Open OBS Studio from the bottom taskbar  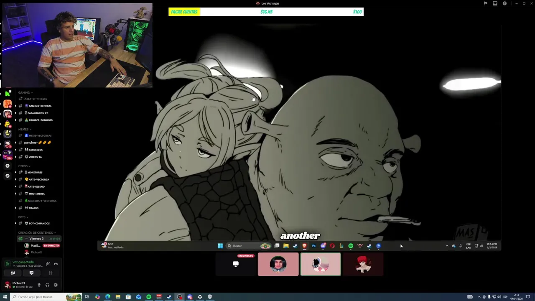(179, 297)
